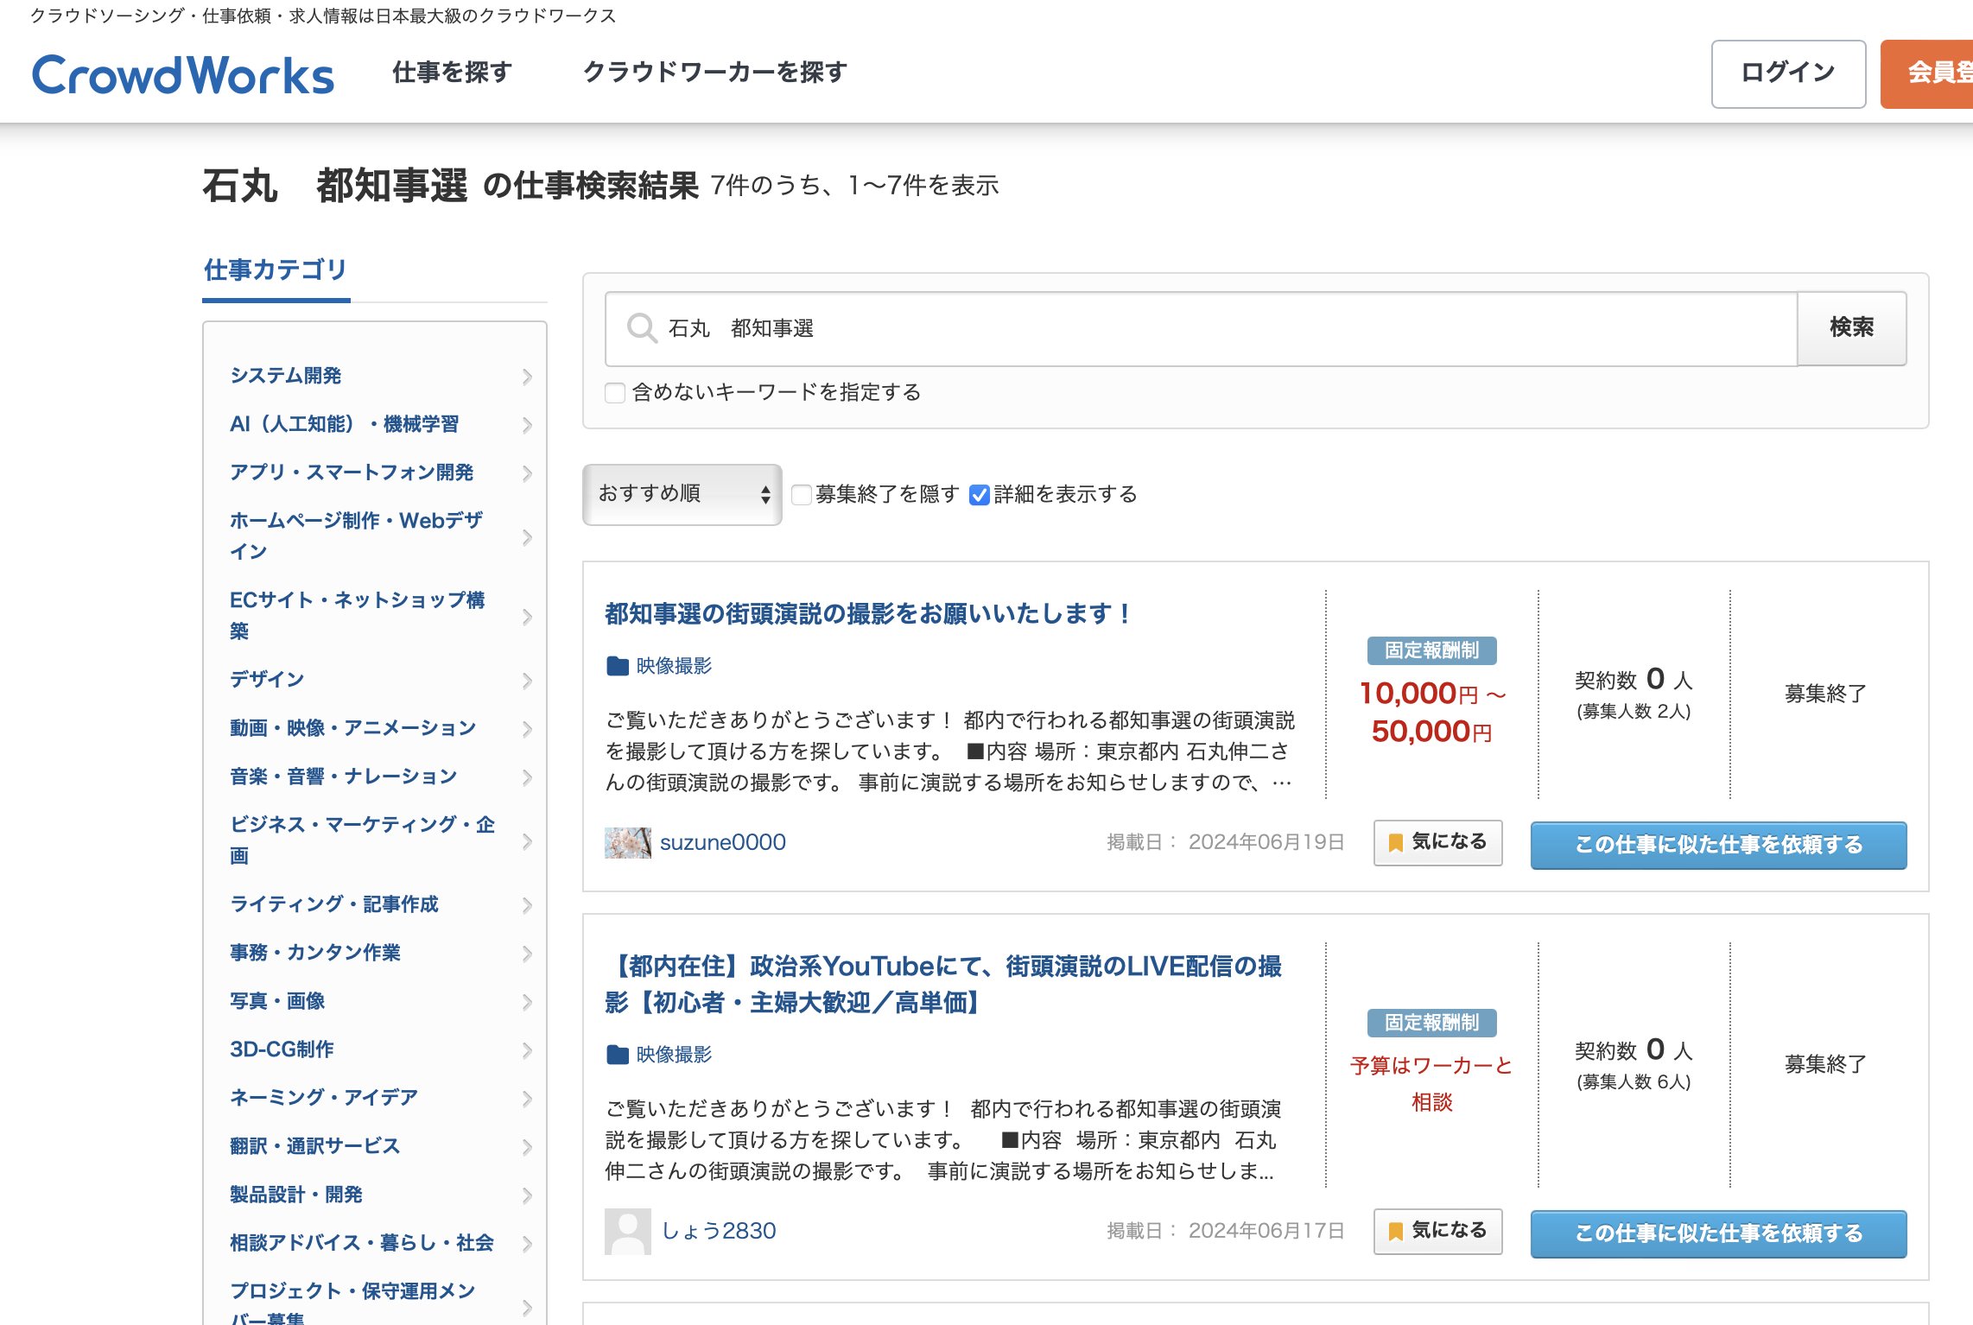The image size is (1973, 1325).
Task: Expand AI（人工知能）・機械学習 category
Action: [x=344, y=424]
